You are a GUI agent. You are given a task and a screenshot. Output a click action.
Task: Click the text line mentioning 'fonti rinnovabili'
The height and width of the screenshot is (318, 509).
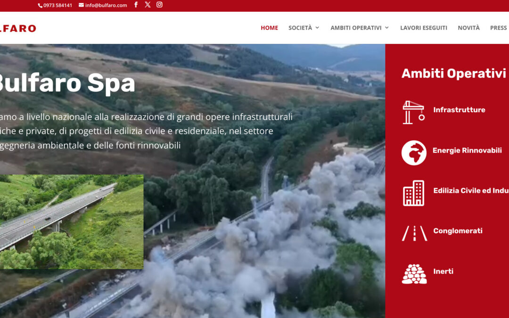[x=90, y=146]
